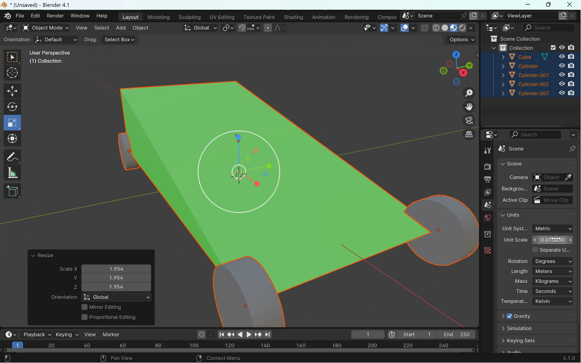Image resolution: width=581 pixels, height=363 pixels.
Task: Open the Keying popover
Action: pyautogui.click(x=67, y=335)
